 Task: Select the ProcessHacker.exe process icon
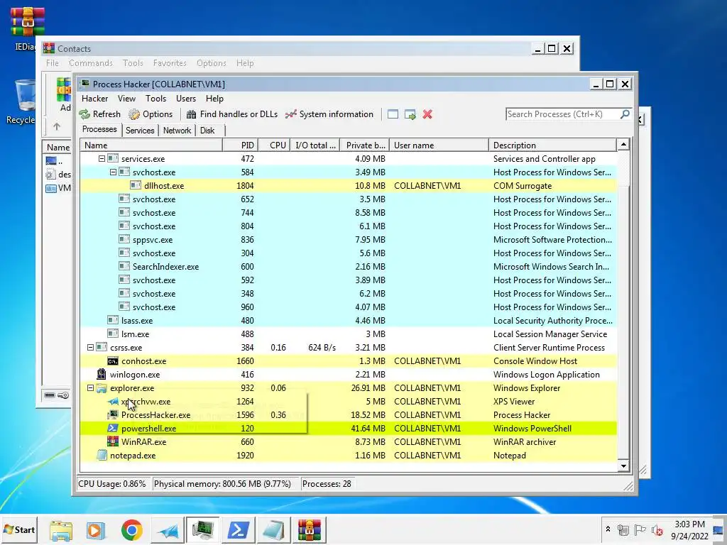pos(113,414)
